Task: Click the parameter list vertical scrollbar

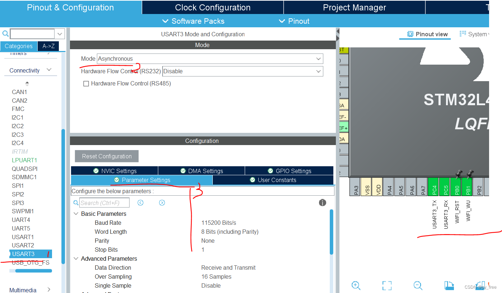Action: tap(332, 232)
